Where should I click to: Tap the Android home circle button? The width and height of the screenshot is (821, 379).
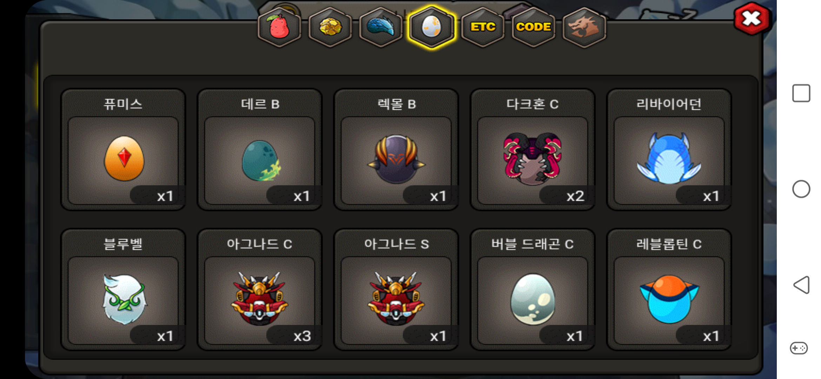(x=801, y=189)
